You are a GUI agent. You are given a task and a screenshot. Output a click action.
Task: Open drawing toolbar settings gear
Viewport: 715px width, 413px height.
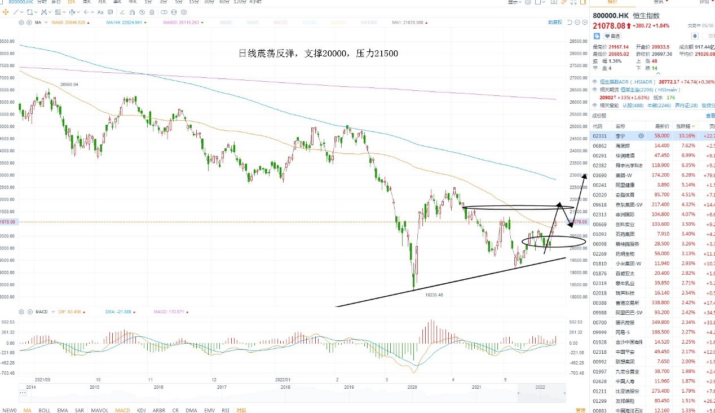tap(184, 12)
